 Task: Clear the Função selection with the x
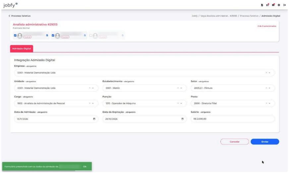click(178, 103)
